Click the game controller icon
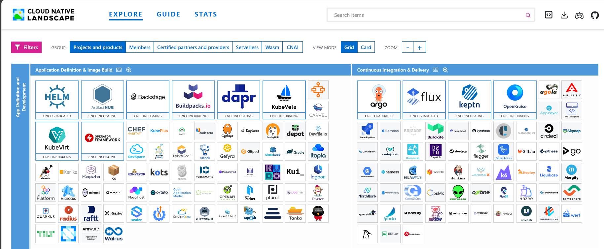Screen dimensions: 604x249 click(x=579, y=16)
